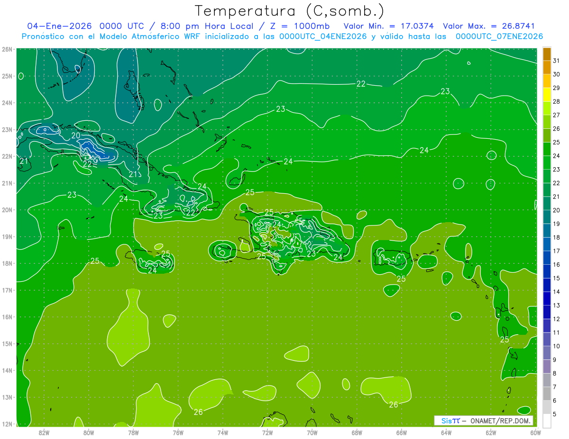Click the 80W longitude label
This screenshot has width=569, height=439.
[89, 432]
